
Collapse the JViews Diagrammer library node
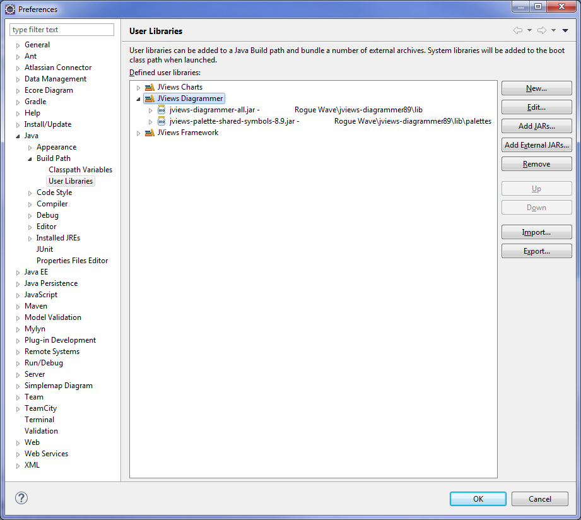point(138,99)
